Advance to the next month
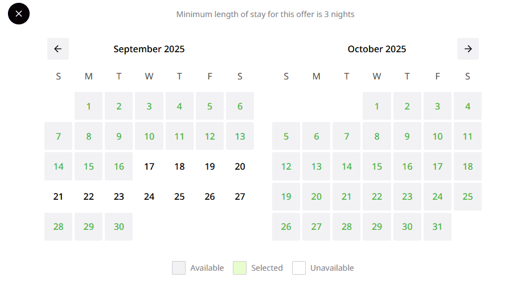Screen dimensions: 517x290 click(468, 49)
